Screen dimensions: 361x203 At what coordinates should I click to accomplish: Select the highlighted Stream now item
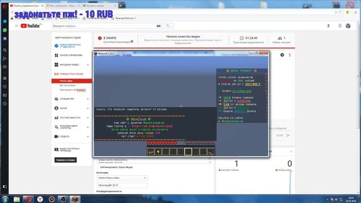pos(72,81)
